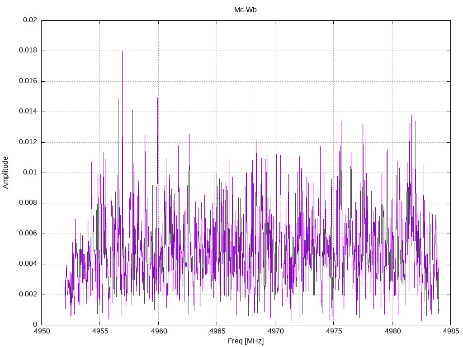Click the x-axis tick label 4960
The height and width of the screenshot is (347, 463).
(159, 331)
